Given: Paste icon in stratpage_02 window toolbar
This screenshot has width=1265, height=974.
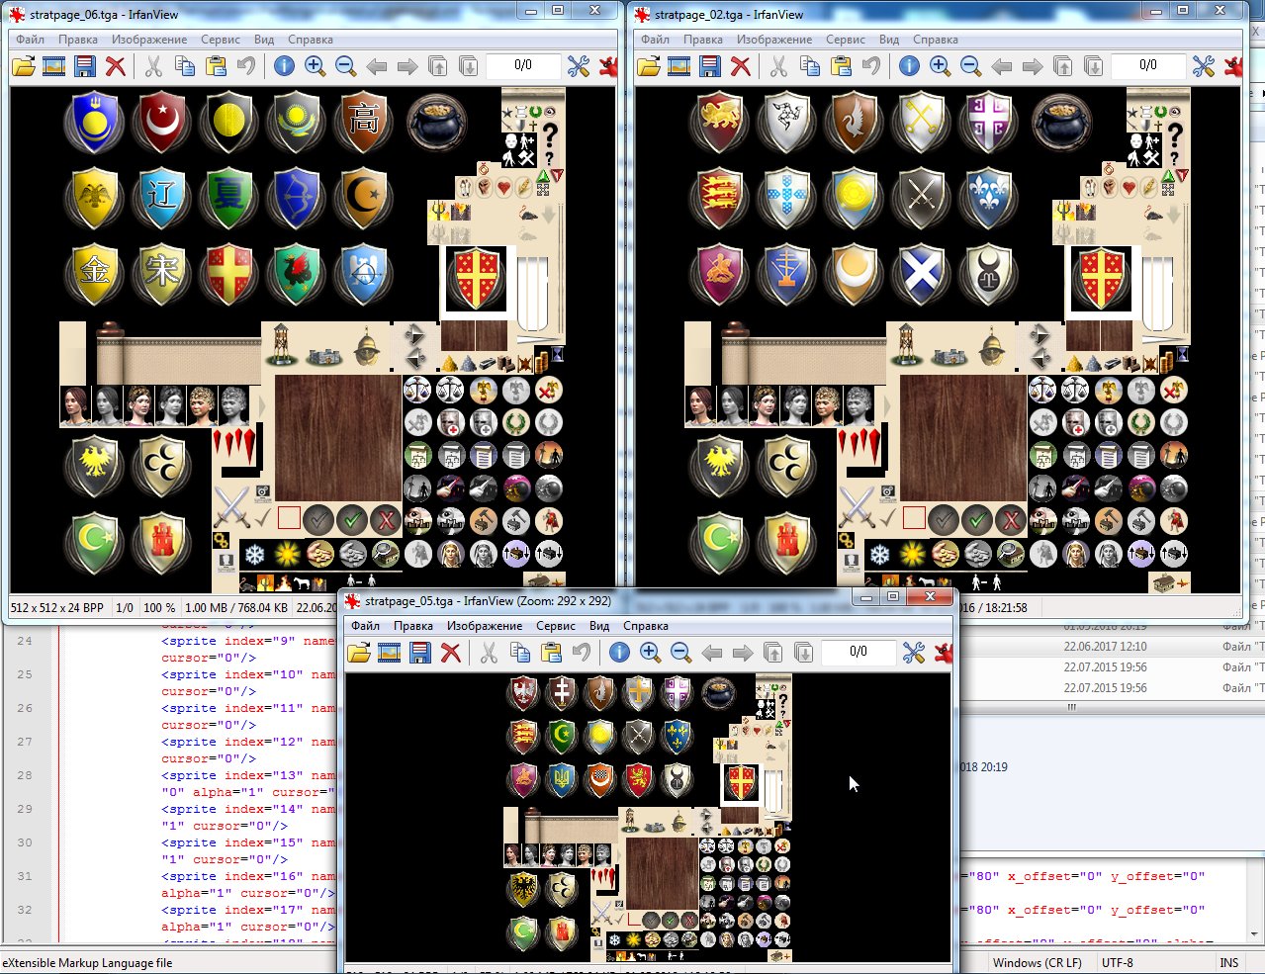Looking at the screenshot, I should [x=841, y=66].
